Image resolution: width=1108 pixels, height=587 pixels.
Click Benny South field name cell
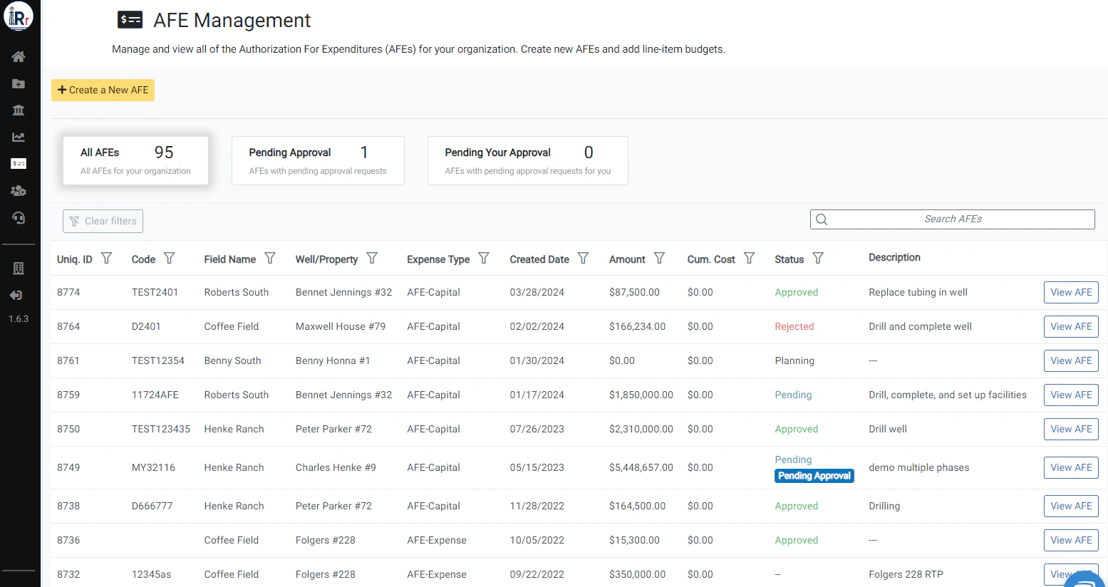(232, 360)
